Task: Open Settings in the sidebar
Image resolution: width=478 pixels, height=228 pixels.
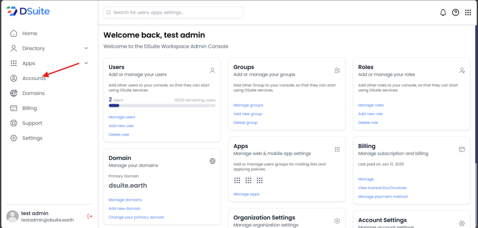Action: (x=32, y=138)
